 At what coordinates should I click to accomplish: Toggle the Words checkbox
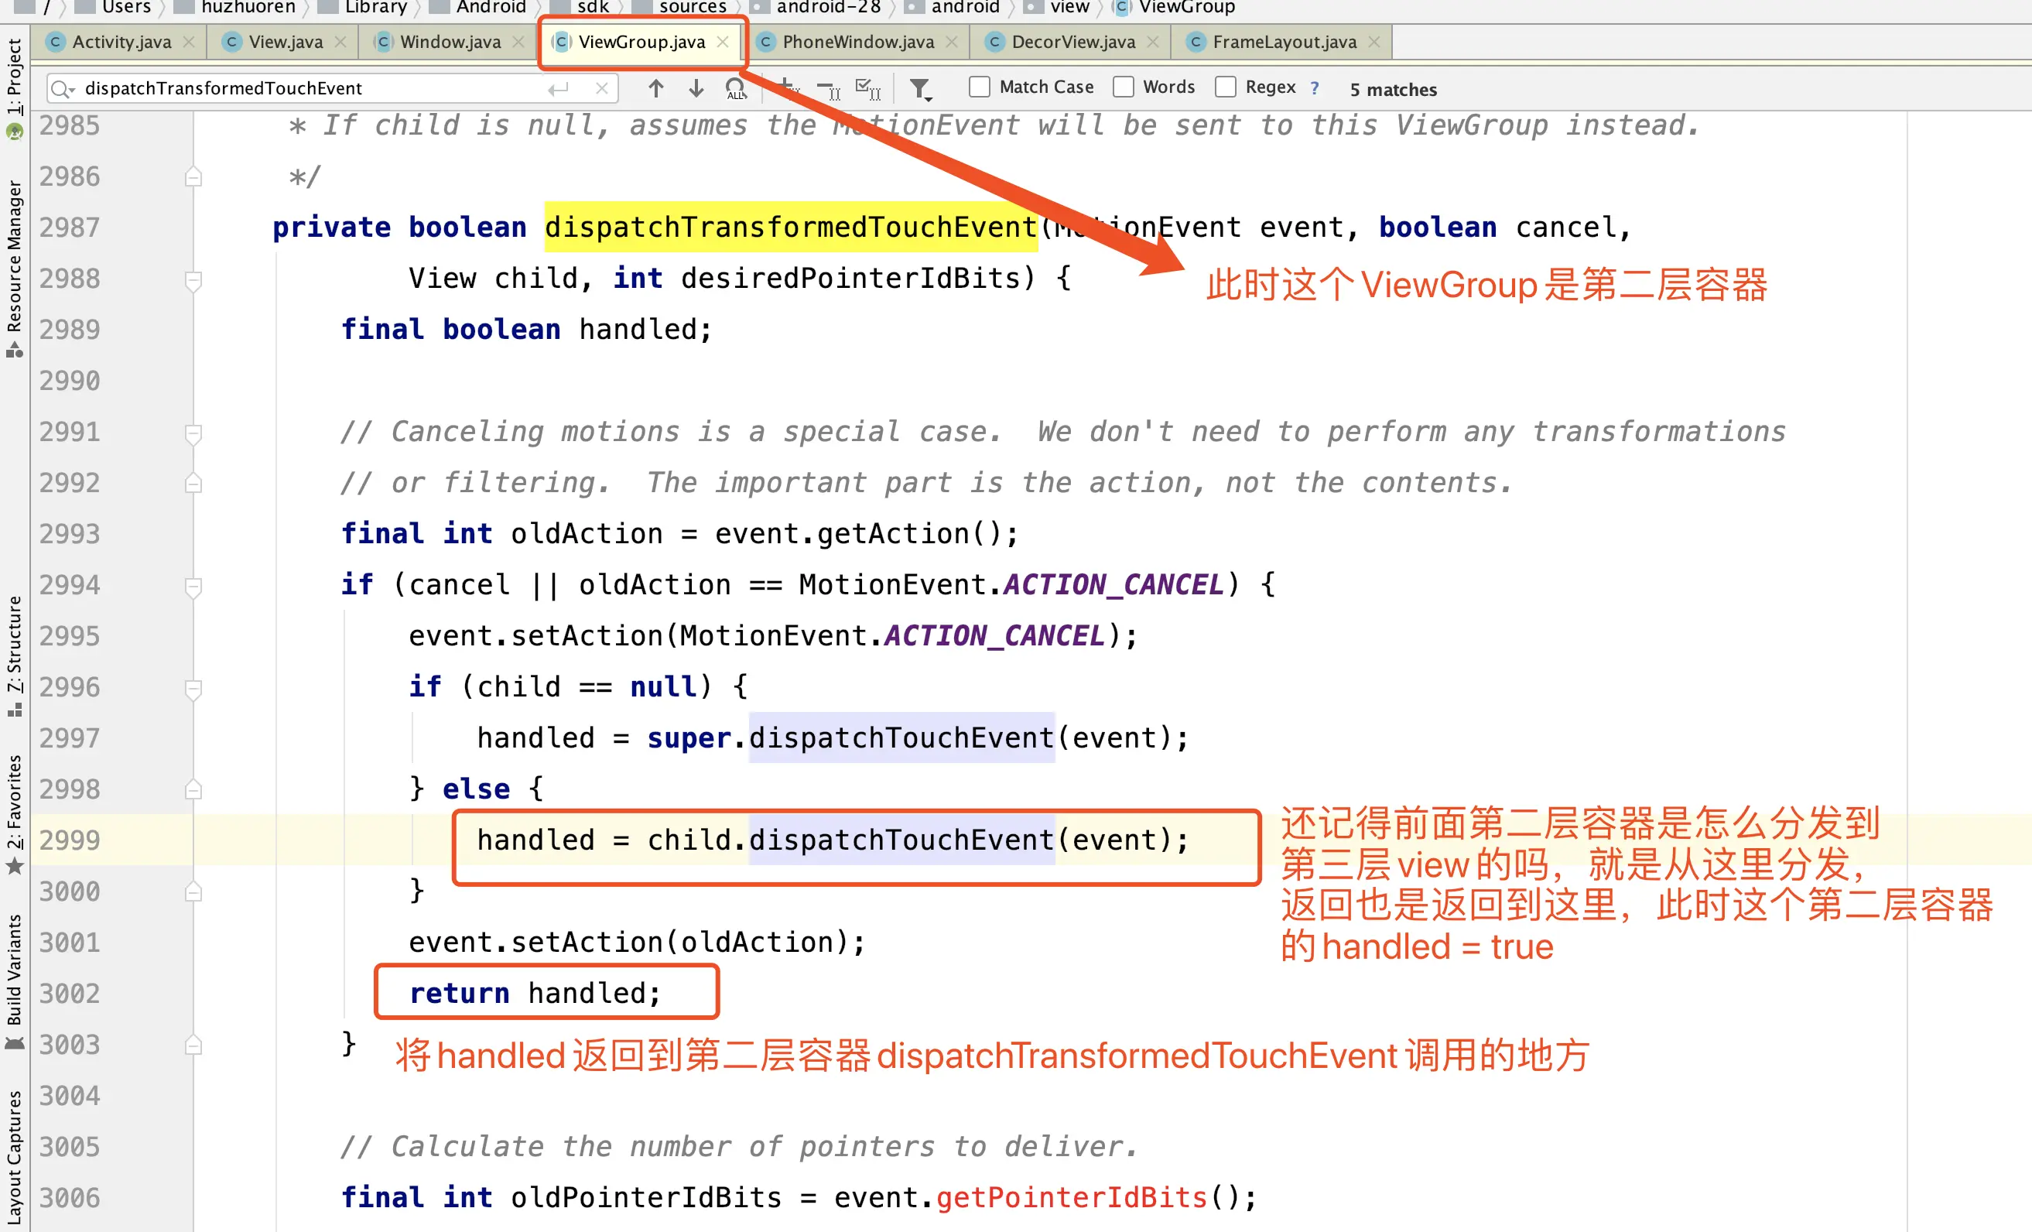[1124, 87]
